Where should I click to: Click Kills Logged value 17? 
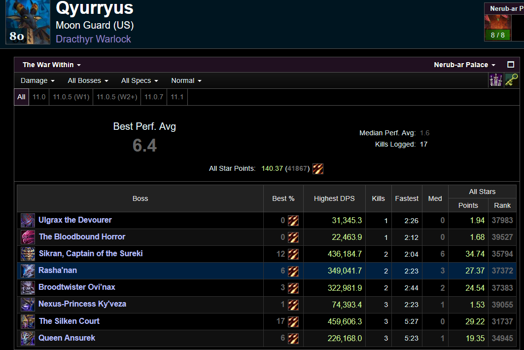tap(424, 145)
